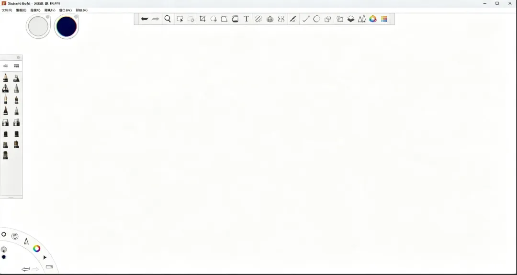Click the lagoon current color dot
Viewport: 517px width, 275px height.
point(4,257)
